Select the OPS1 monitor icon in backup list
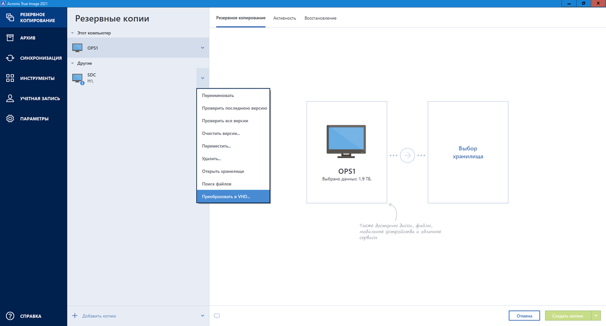The width and height of the screenshot is (606, 326). pos(77,48)
